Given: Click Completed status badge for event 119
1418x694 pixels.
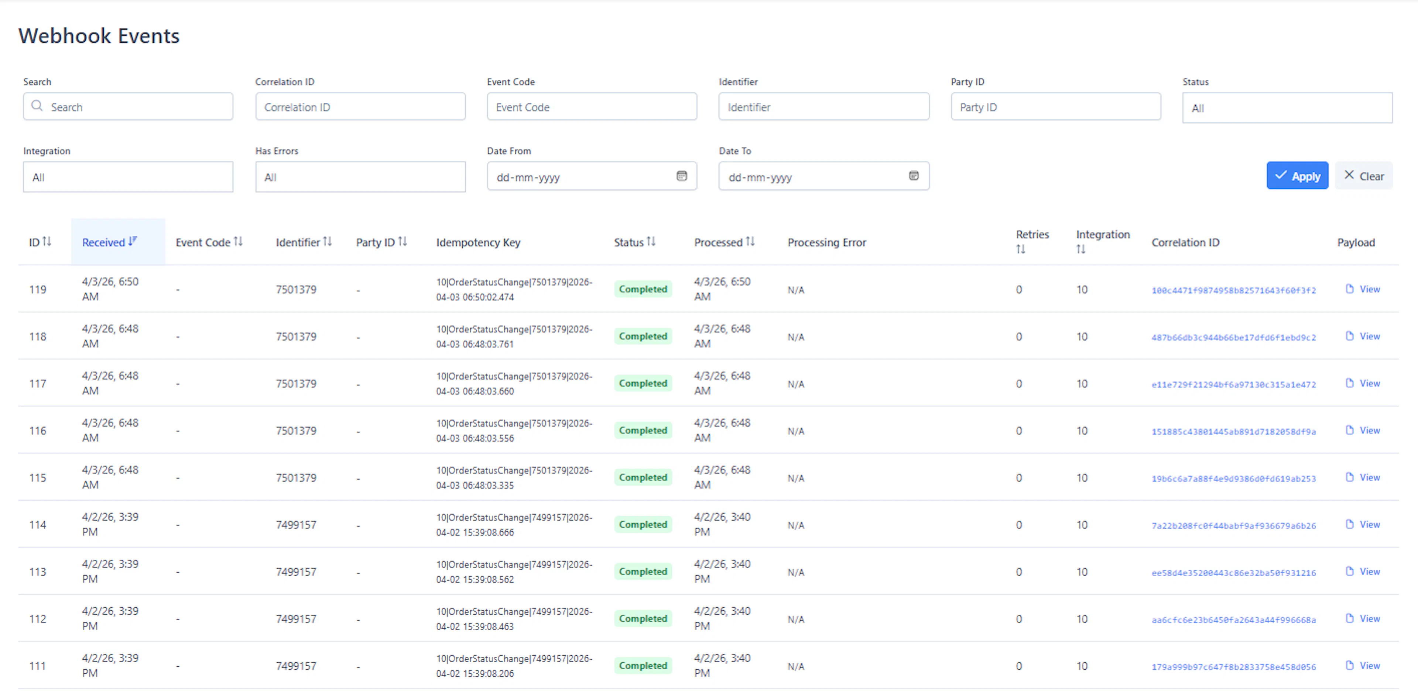Looking at the screenshot, I should pyautogui.click(x=643, y=289).
